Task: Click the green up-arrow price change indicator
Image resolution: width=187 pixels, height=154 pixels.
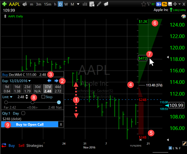Action: point(171,10)
